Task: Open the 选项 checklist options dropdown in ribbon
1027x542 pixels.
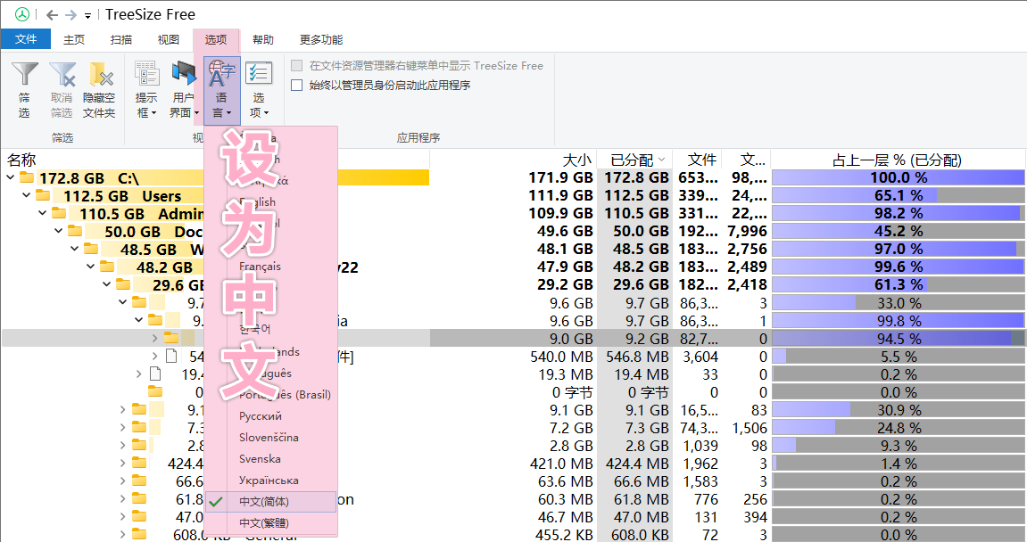Action: click(259, 90)
